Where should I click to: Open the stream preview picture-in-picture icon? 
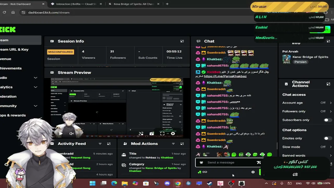click(x=141, y=133)
